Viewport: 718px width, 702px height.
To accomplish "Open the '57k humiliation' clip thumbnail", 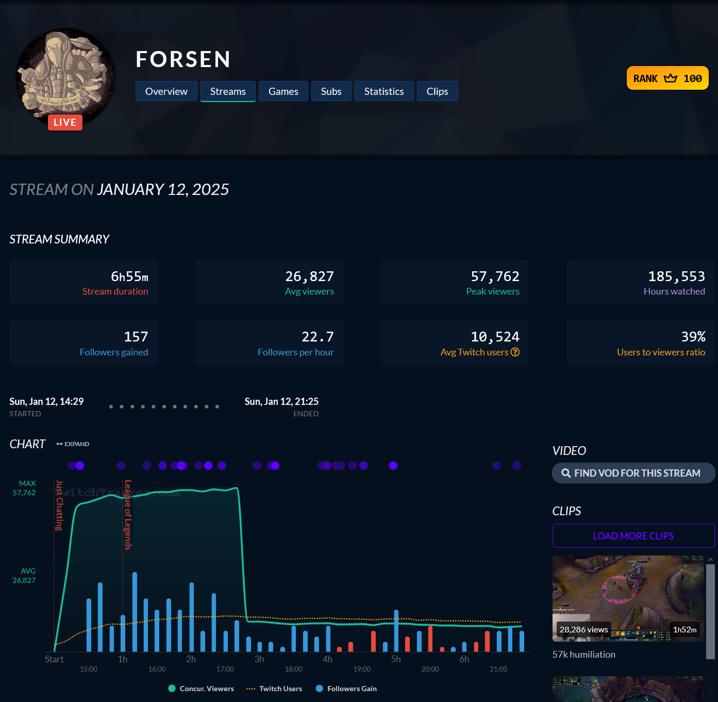I will tap(628, 598).
